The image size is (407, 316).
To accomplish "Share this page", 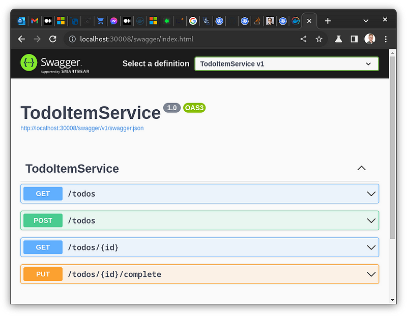I will tap(303, 39).
